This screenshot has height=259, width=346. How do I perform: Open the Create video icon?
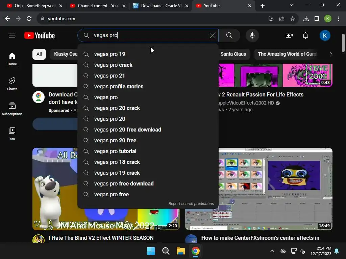tap(289, 35)
